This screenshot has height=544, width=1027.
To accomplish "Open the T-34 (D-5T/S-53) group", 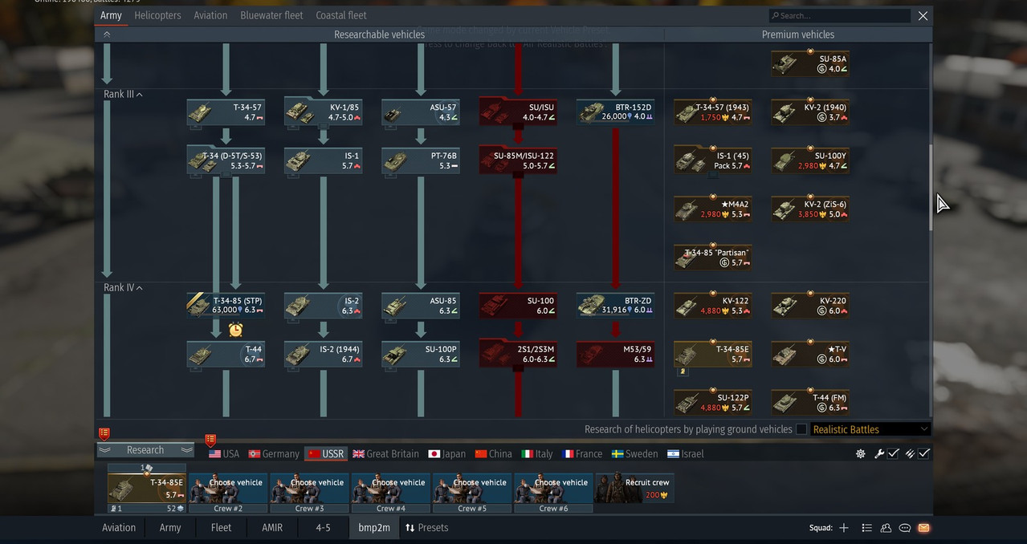I will 226,160.
